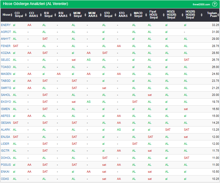Select AGROT total score 31.00
The width and height of the screenshot is (220, 183).
point(215,32)
